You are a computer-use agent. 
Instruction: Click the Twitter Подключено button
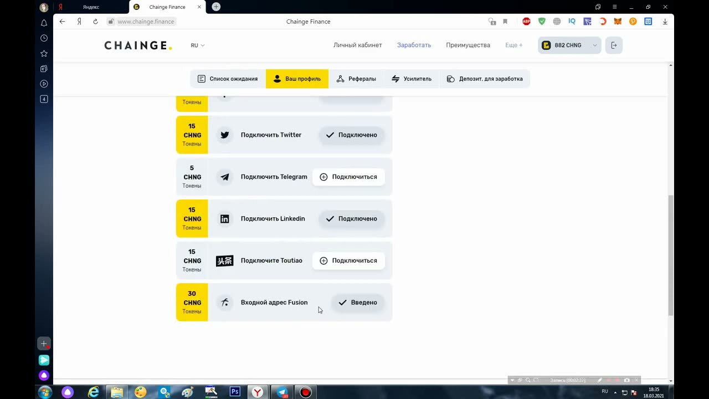click(351, 135)
